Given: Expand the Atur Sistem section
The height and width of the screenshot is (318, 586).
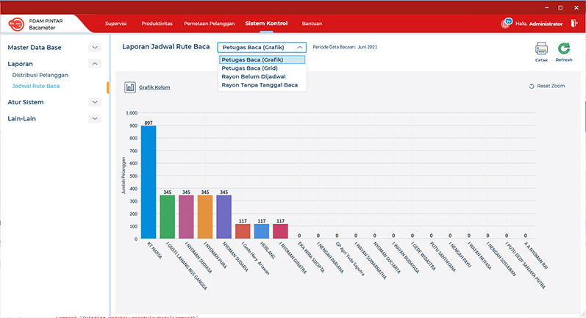Looking at the screenshot, I should tap(95, 102).
